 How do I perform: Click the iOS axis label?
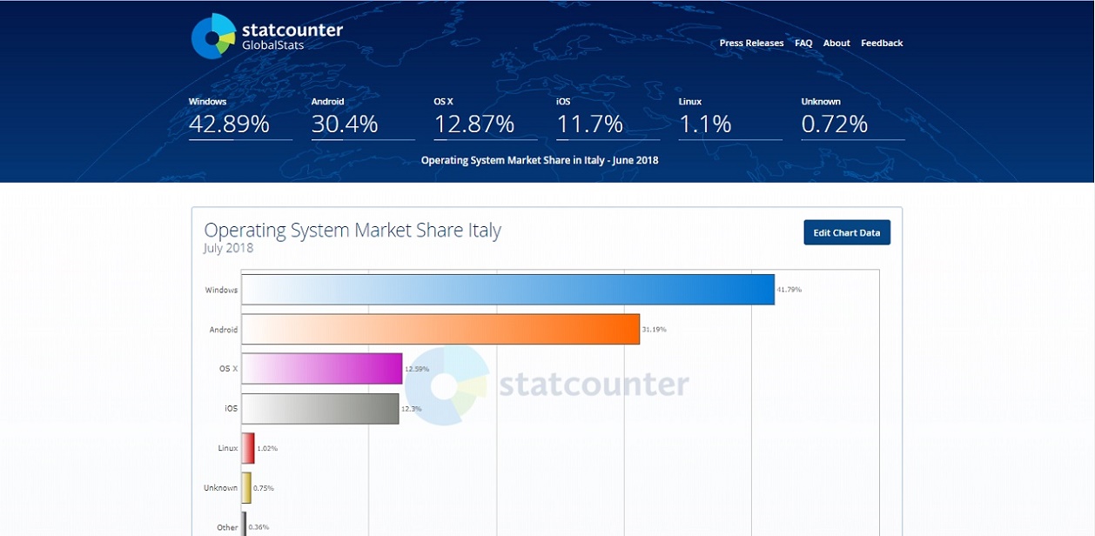tap(232, 408)
